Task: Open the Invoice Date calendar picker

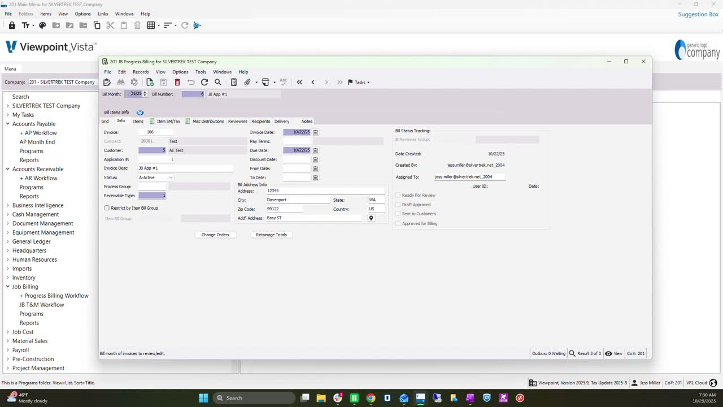Action: click(315, 132)
